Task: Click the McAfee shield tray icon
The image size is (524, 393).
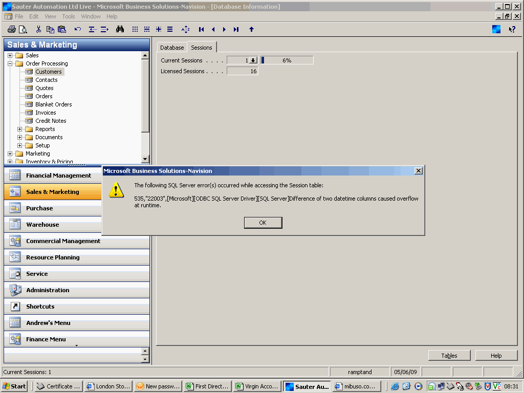Action: click(x=488, y=386)
